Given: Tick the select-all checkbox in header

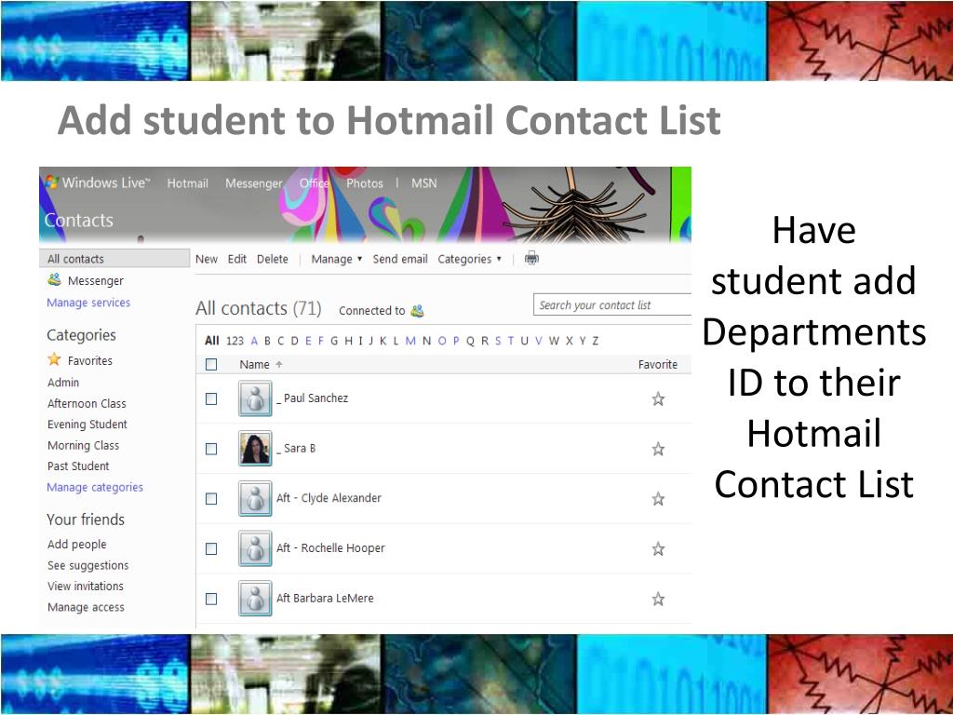Looking at the screenshot, I should [x=211, y=364].
